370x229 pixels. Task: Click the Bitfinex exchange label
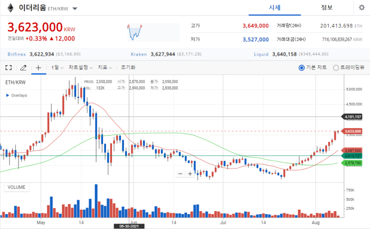[x=16, y=54]
